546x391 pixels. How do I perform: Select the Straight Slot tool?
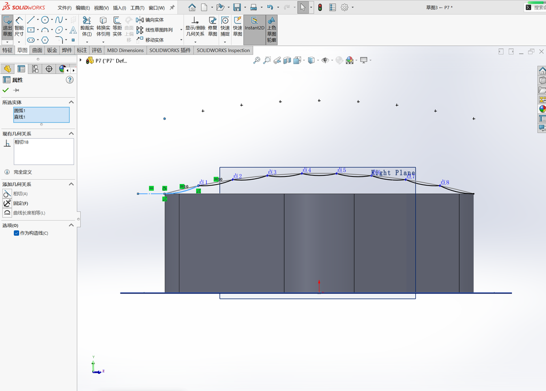tap(31, 39)
